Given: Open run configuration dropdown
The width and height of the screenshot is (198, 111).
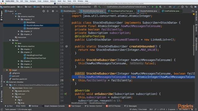Looking at the screenshot, I should click(x=127, y=7).
